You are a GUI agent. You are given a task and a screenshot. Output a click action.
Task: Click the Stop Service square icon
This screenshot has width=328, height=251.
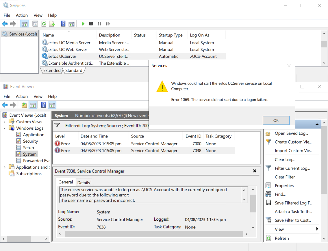coord(91,24)
